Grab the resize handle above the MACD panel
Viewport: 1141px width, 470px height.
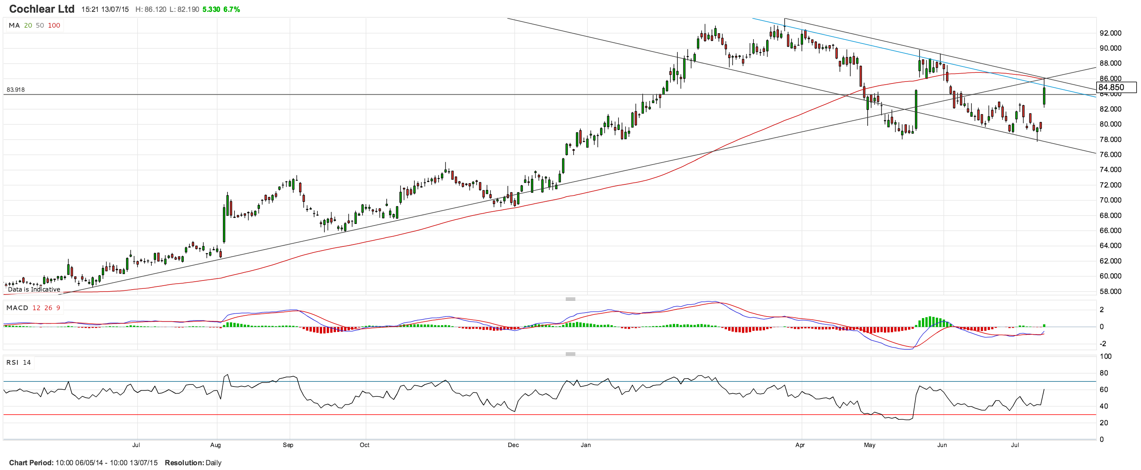coord(570,299)
